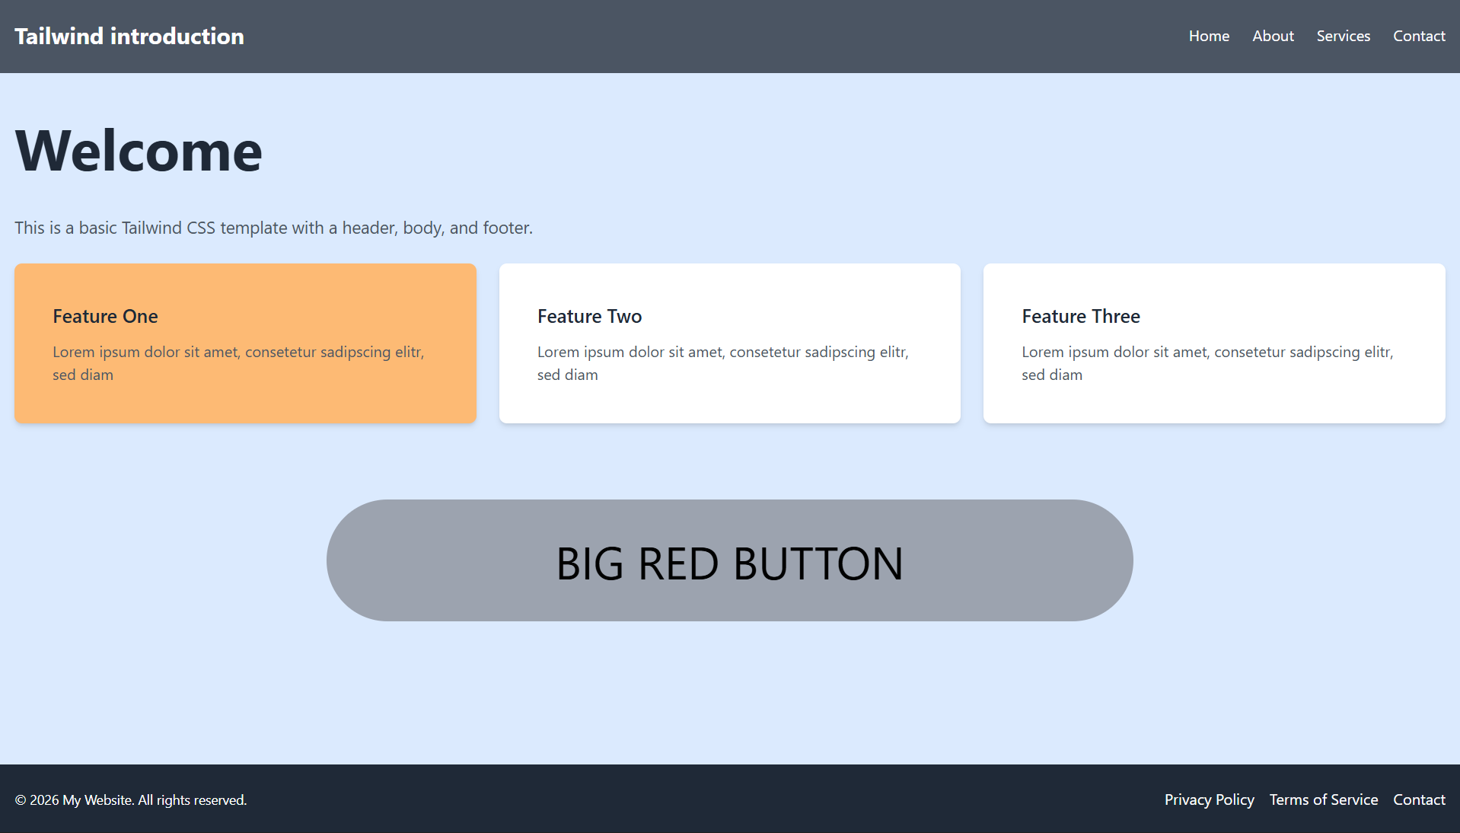Viewport: 1460px width, 833px height.
Task: Select the Feature Three heading
Action: 1080,316
